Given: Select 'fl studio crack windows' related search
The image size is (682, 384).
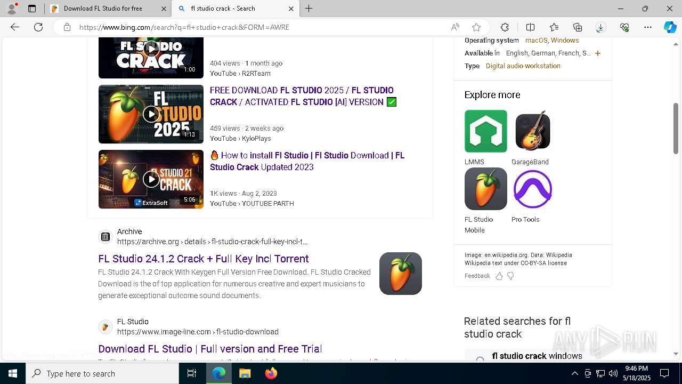Looking at the screenshot, I should [537, 356].
